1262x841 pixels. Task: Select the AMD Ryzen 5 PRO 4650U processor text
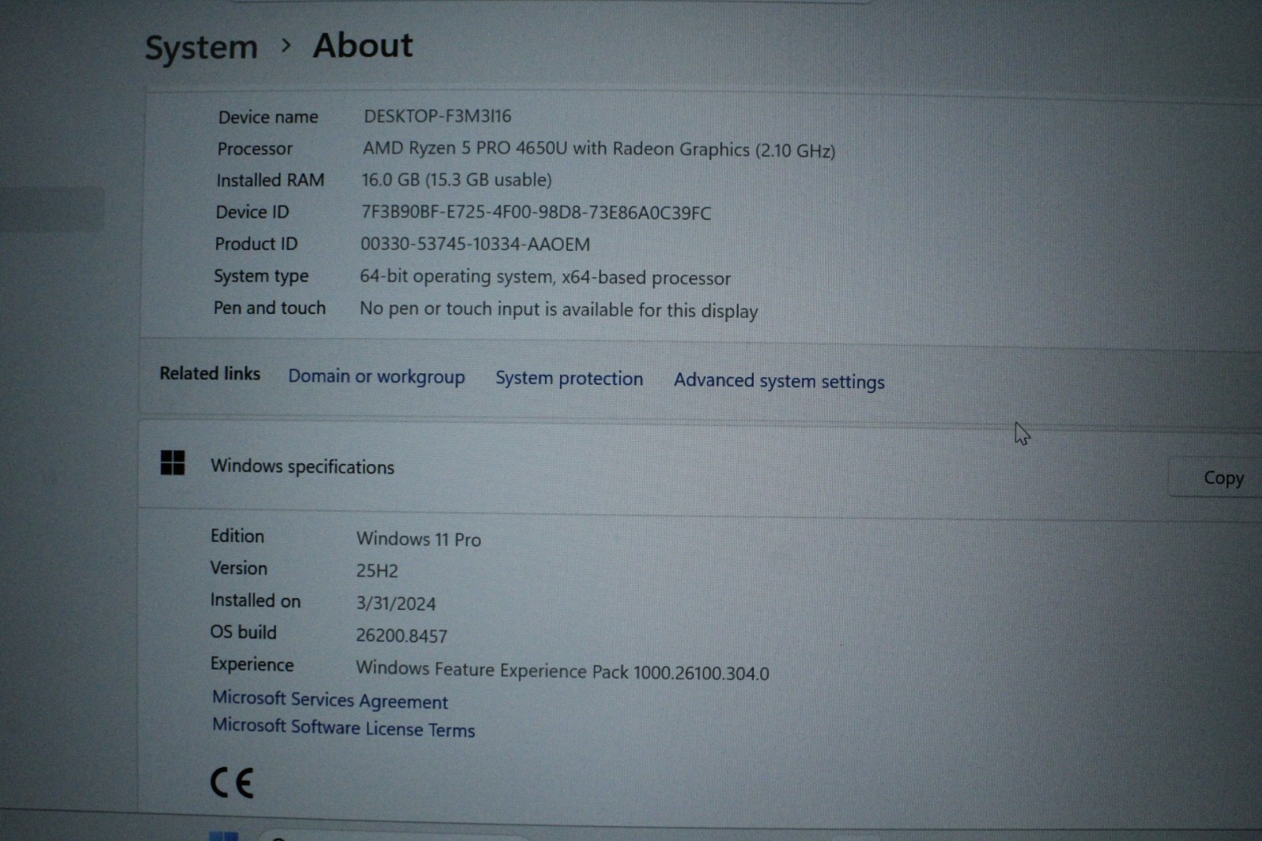[x=599, y=149]
